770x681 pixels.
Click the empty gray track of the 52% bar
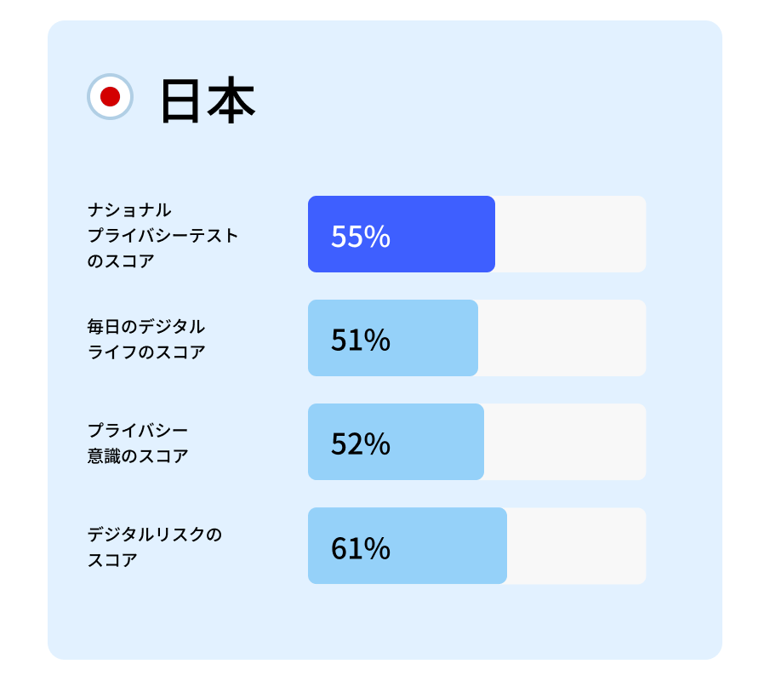(565, 442)
